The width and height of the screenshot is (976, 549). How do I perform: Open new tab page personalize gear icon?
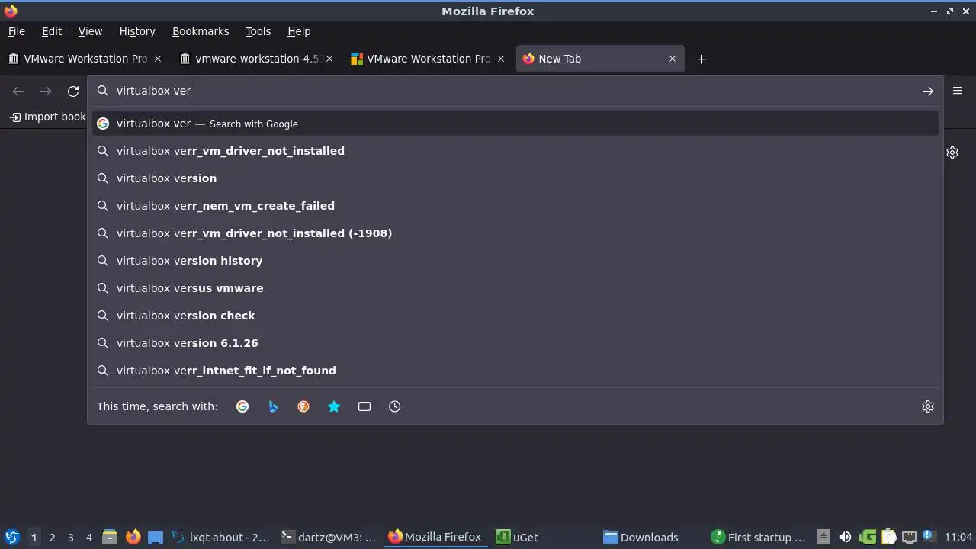click(952, 152)
